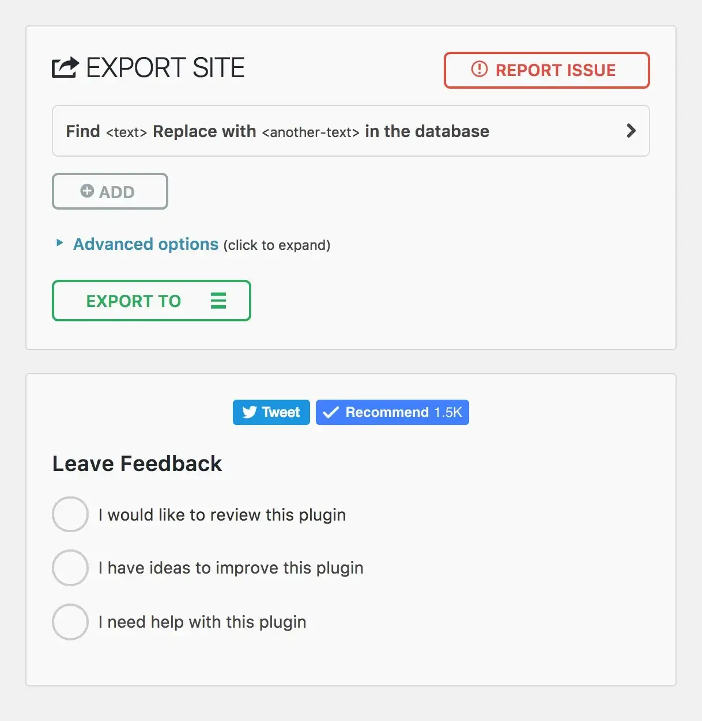Click the blue arrow icon before Advanced options
Image resolution: width=702 pixels, height=721 pixels.
click(x=59, y=243)
